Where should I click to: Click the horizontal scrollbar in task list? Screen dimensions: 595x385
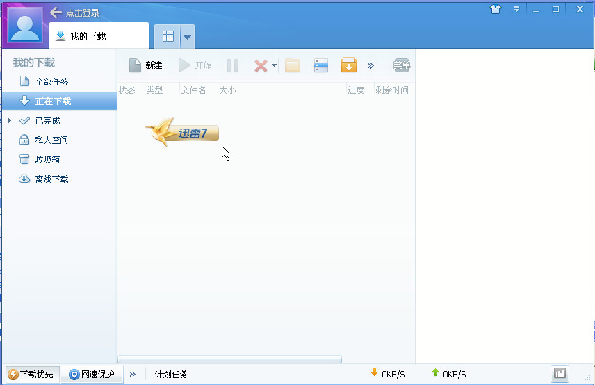point(229,359)
